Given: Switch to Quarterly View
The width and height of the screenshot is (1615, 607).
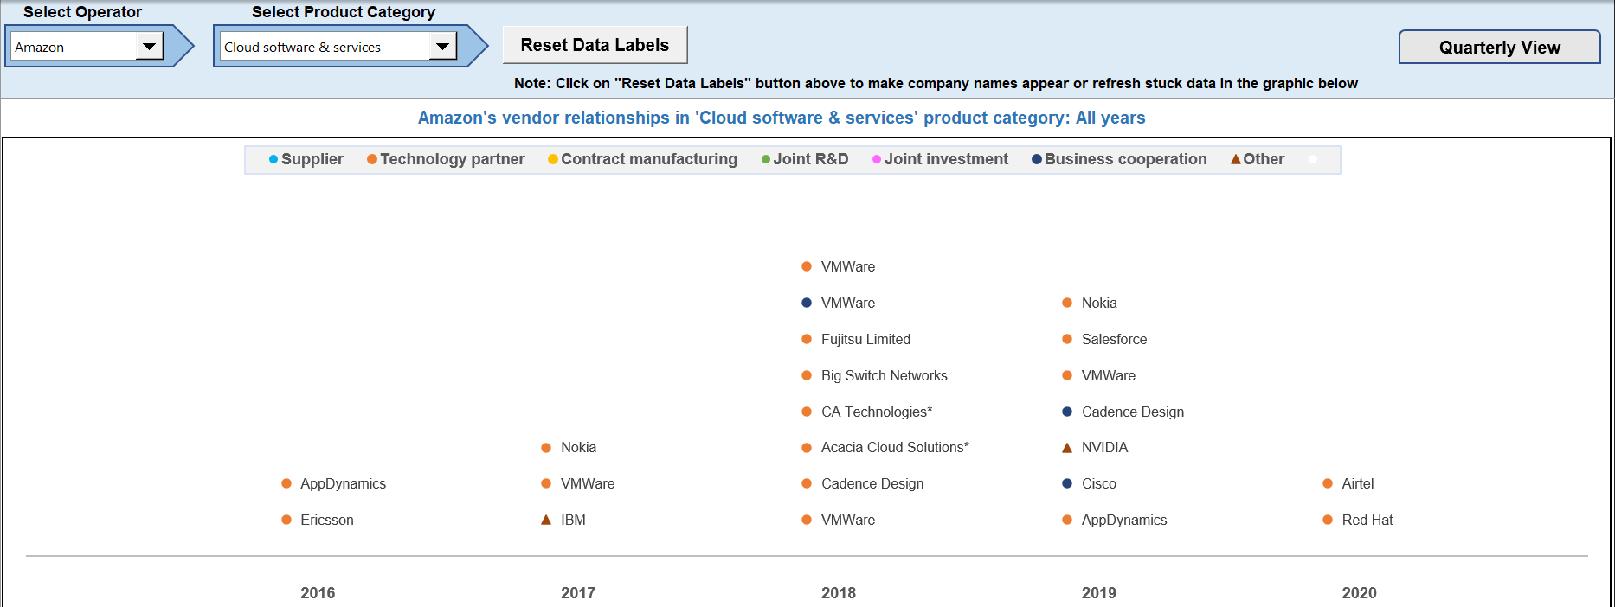Looking at the screenshot, I should tap(1499, 48).
